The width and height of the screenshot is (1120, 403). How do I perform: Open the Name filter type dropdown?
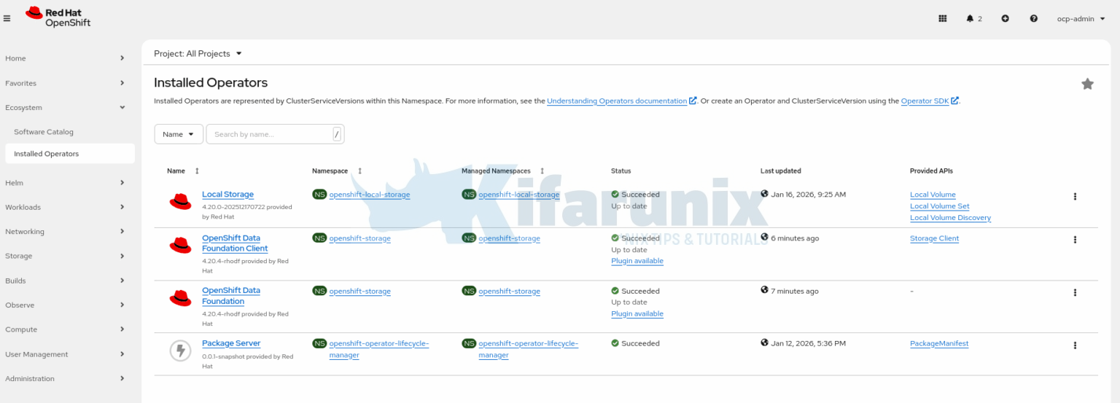click(179, 134)
